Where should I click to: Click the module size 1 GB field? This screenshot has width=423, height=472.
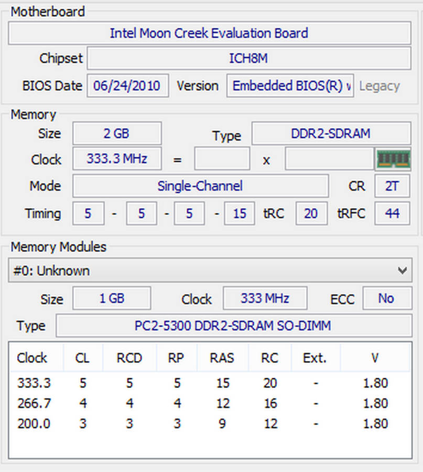click(112, 298)
